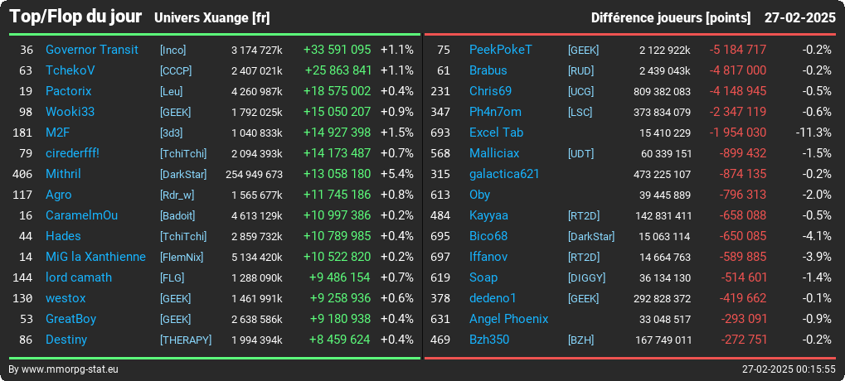Screen dimensions: 845x381
Task: Click alliance tag [BZH]
Action: pyautogui.click(x=581, y=340)
